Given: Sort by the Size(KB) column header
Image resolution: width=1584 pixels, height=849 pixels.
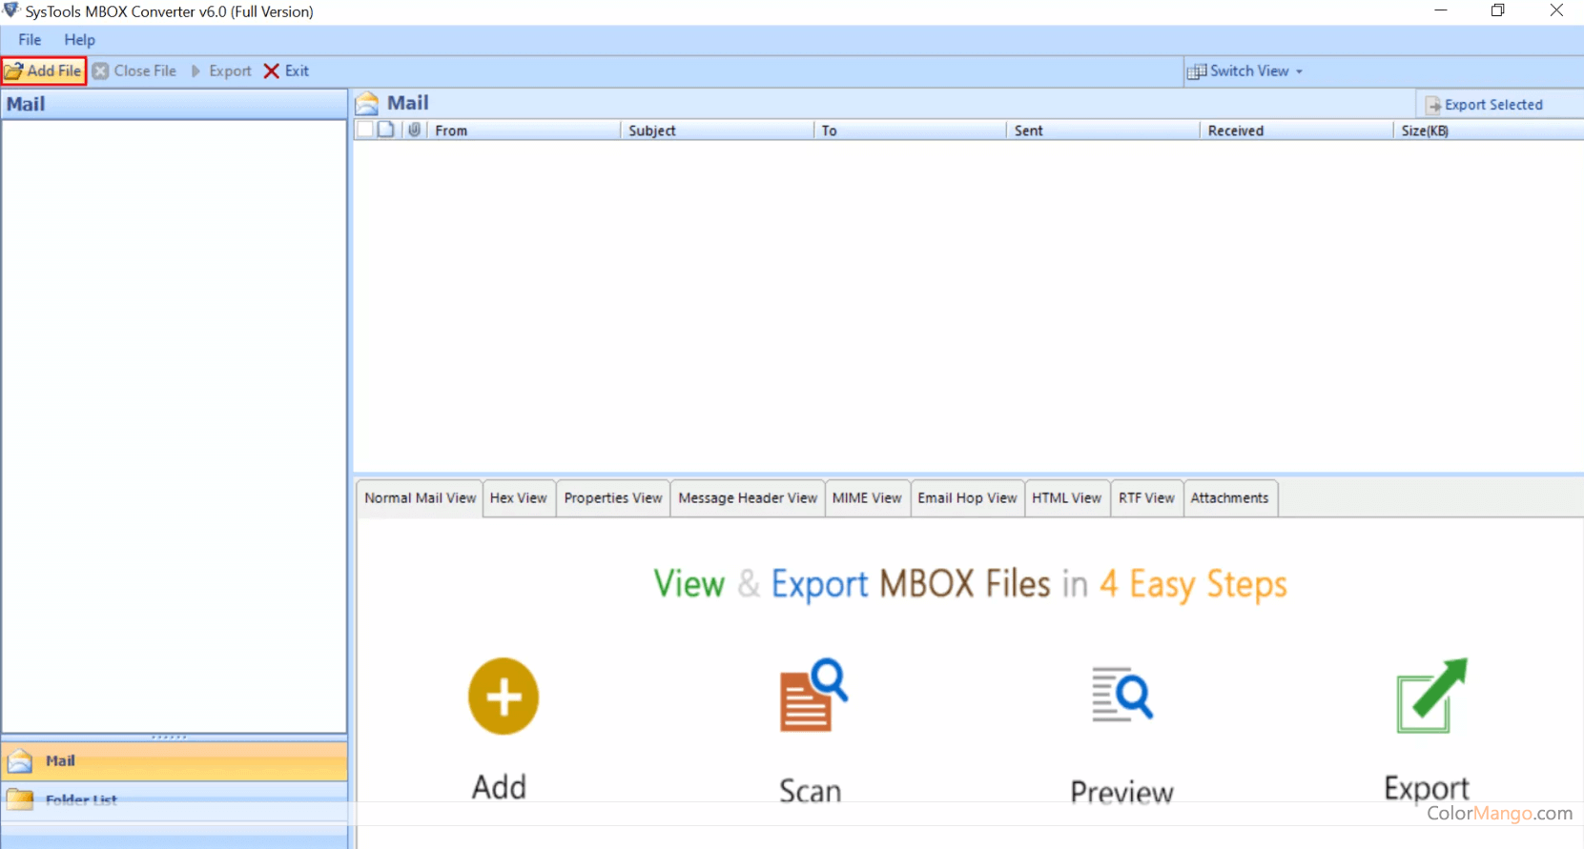Looking at the screenshot, I should 1489,131.
